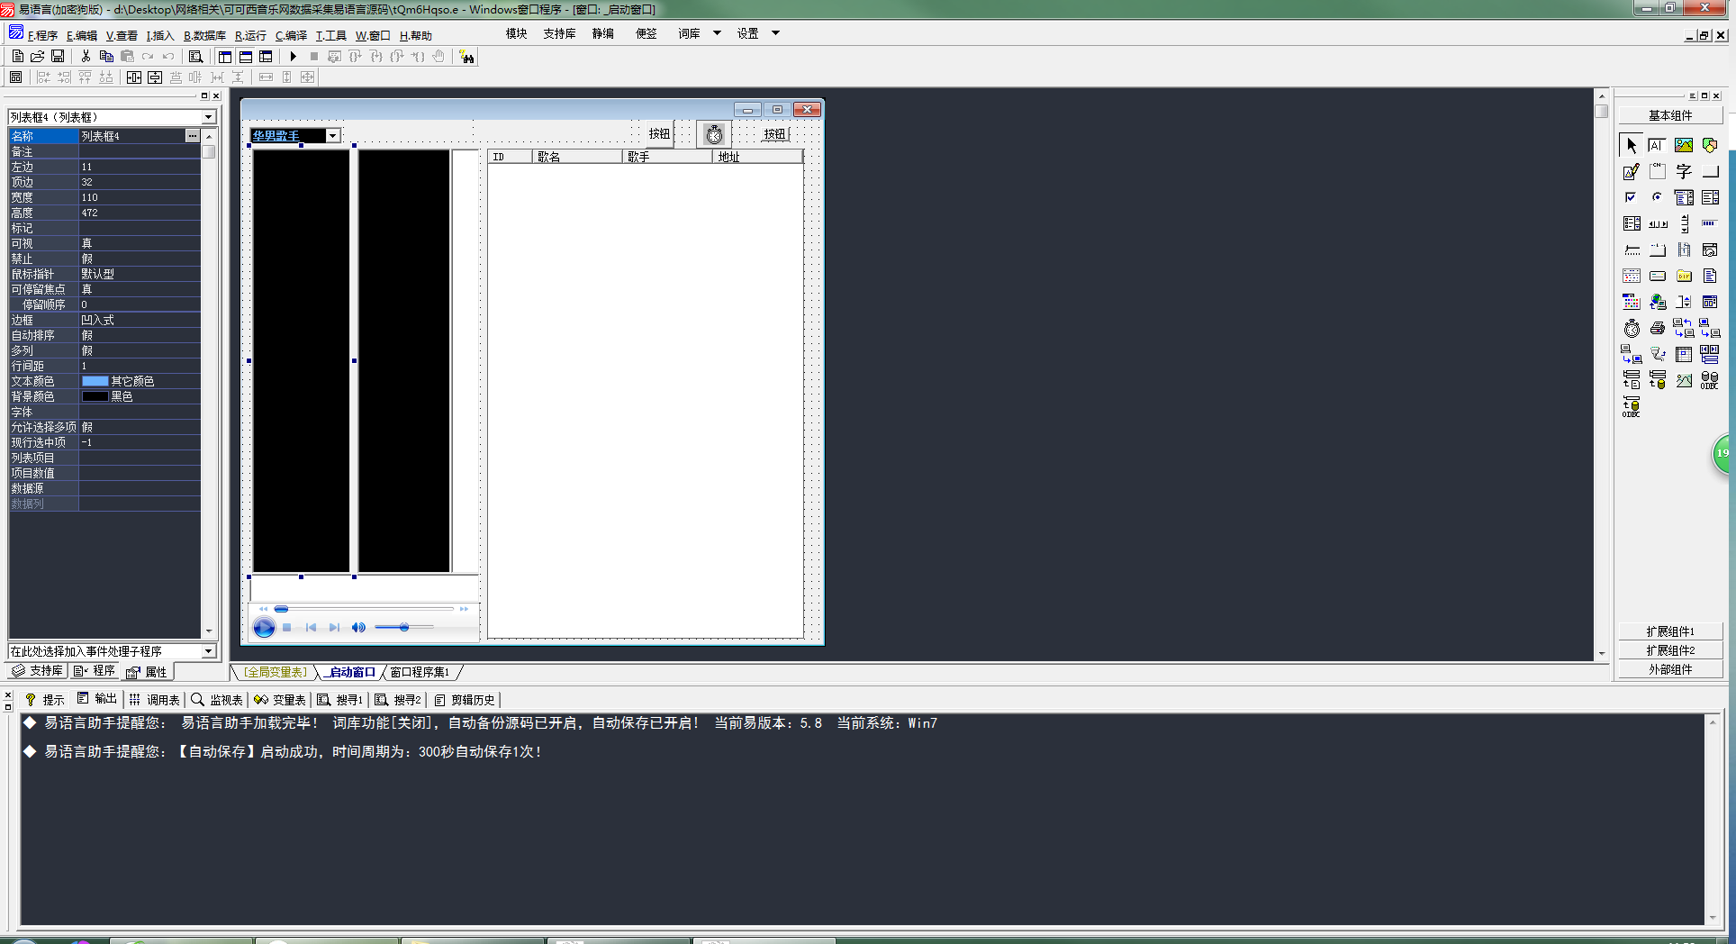
Task: Click the ellipsis button beside 名称 value
Action: pos(193,136)
